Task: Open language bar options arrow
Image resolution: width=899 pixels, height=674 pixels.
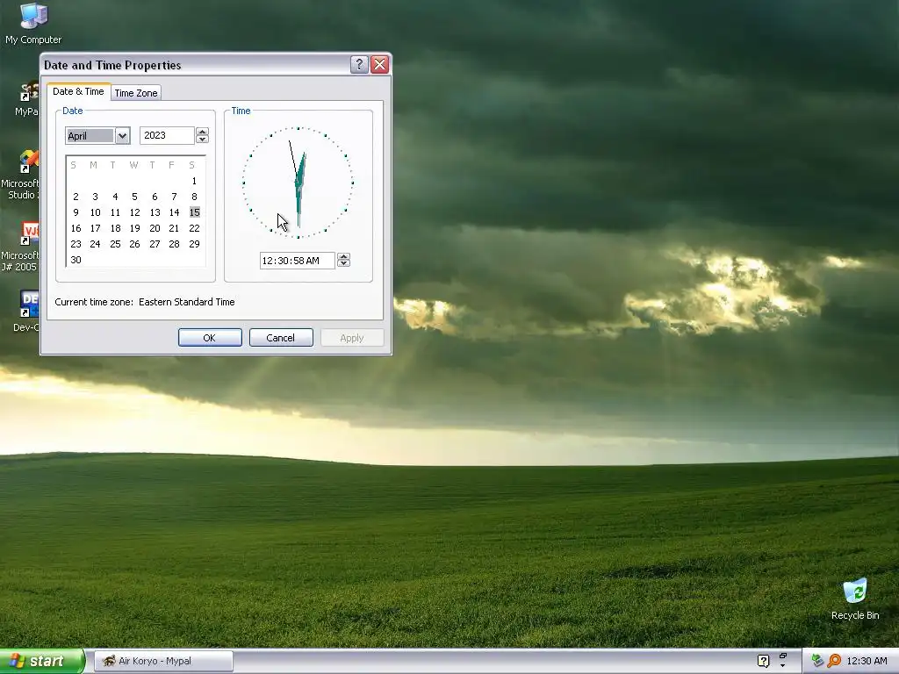Action: 782,666
